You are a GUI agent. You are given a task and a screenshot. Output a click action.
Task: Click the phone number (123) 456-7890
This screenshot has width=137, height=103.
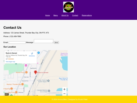[15, 36]
